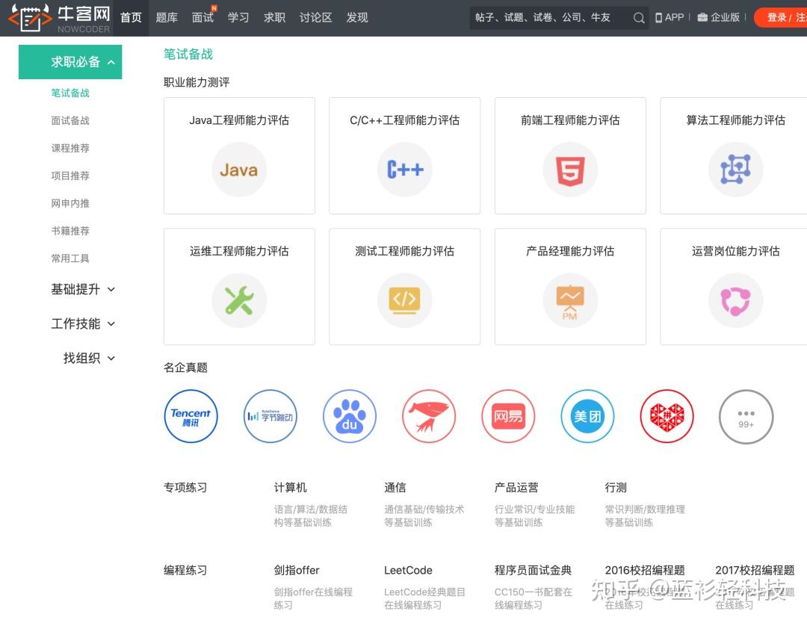Open the 产品运营 practice category
807x623 pixels.
(516, 487)
